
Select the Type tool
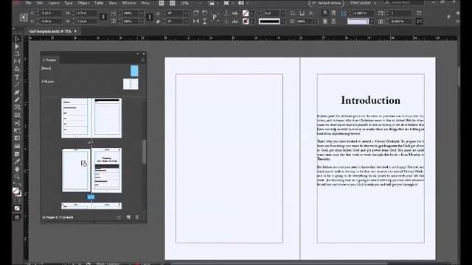(x=17, y=77)
